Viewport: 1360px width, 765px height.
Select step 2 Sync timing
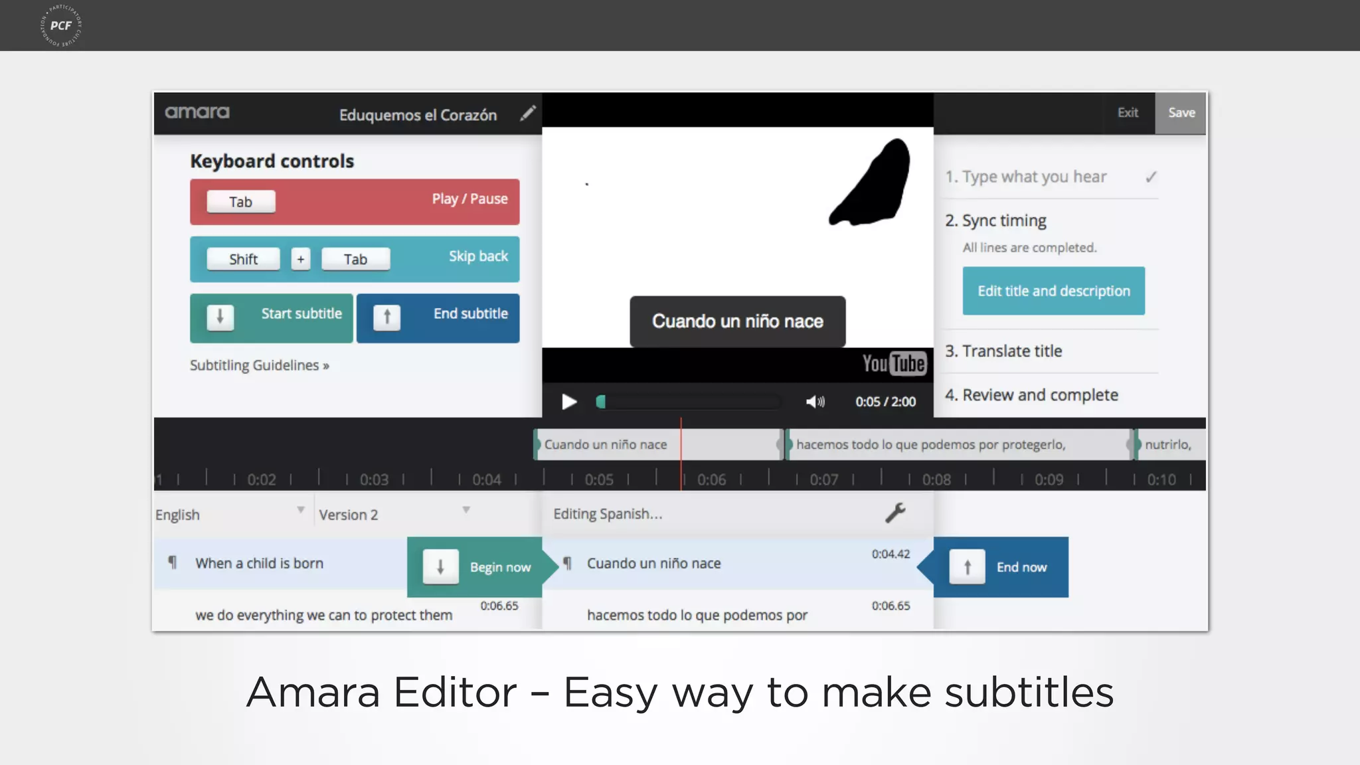tap(995, 220)
